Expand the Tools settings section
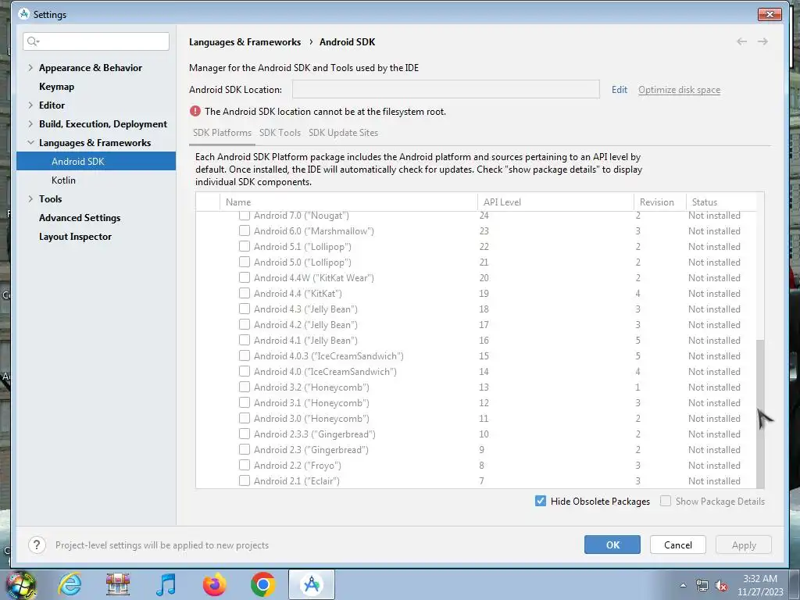The image size is (800, 600). (x=30, y=198)
